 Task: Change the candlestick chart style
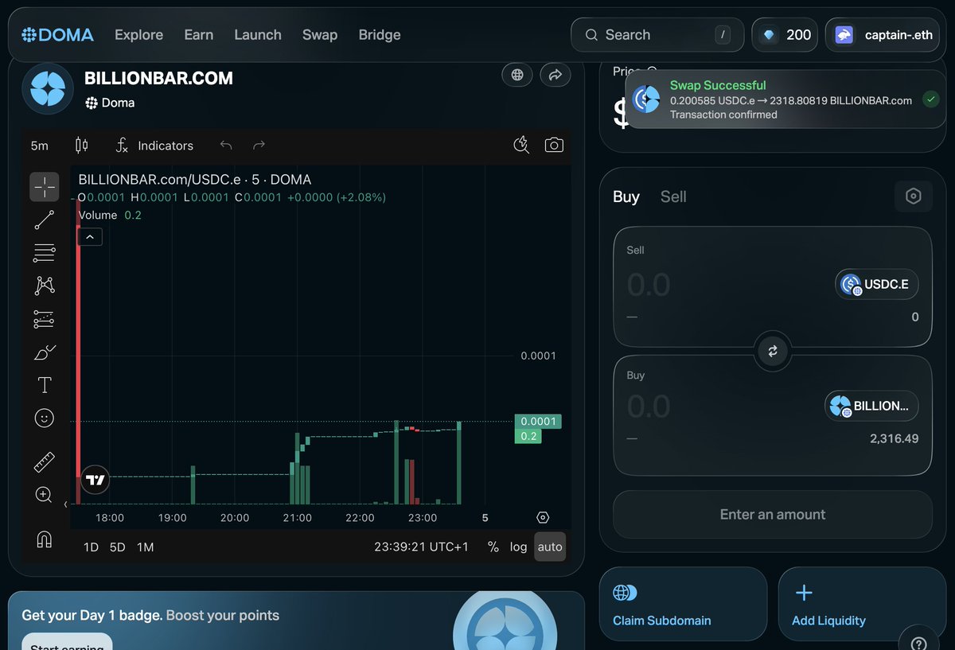(81, 146)
